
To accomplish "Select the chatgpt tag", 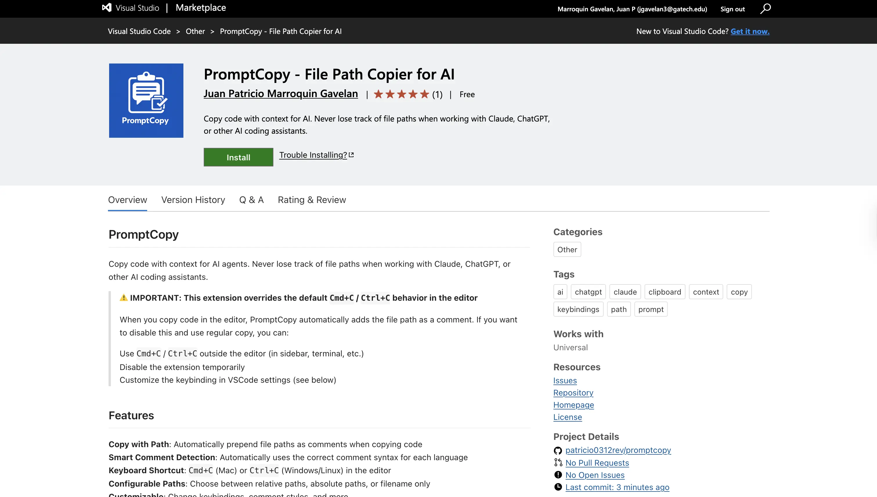I will [x=588, y=292].
